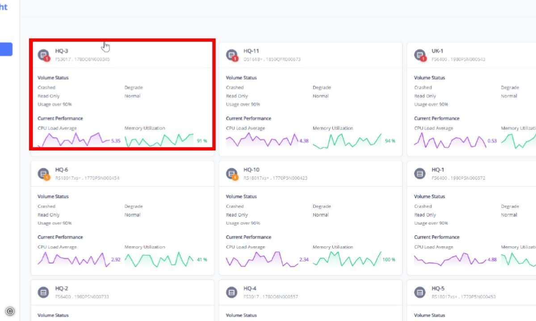Click the HQ-11 device icon

pos(232,55)
